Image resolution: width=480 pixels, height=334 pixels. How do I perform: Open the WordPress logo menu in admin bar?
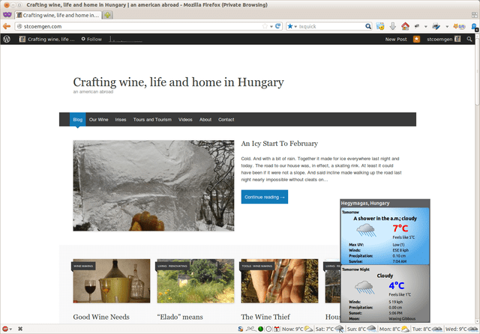7,39
